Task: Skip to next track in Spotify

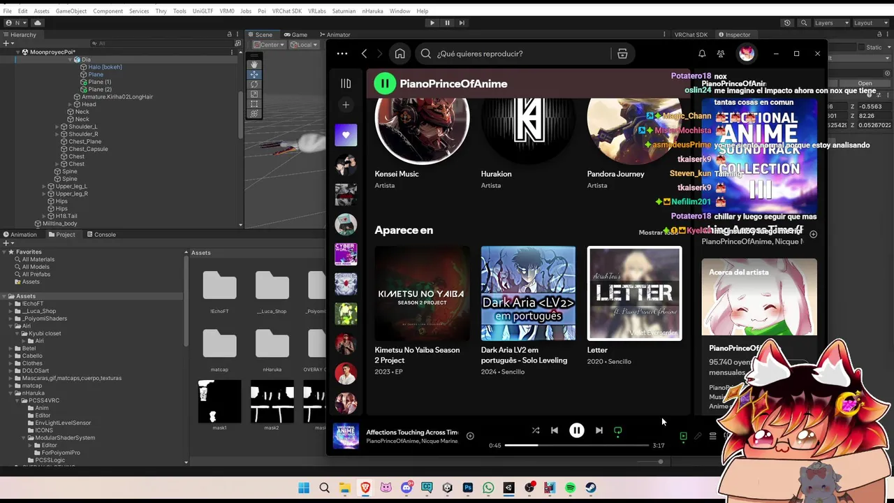Action: (x=599, y=430)
